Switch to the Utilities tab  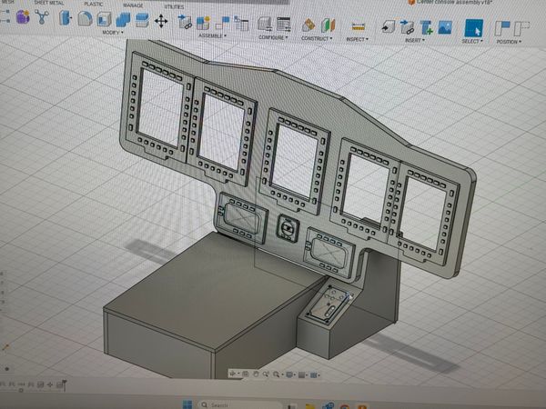point(174,6)
